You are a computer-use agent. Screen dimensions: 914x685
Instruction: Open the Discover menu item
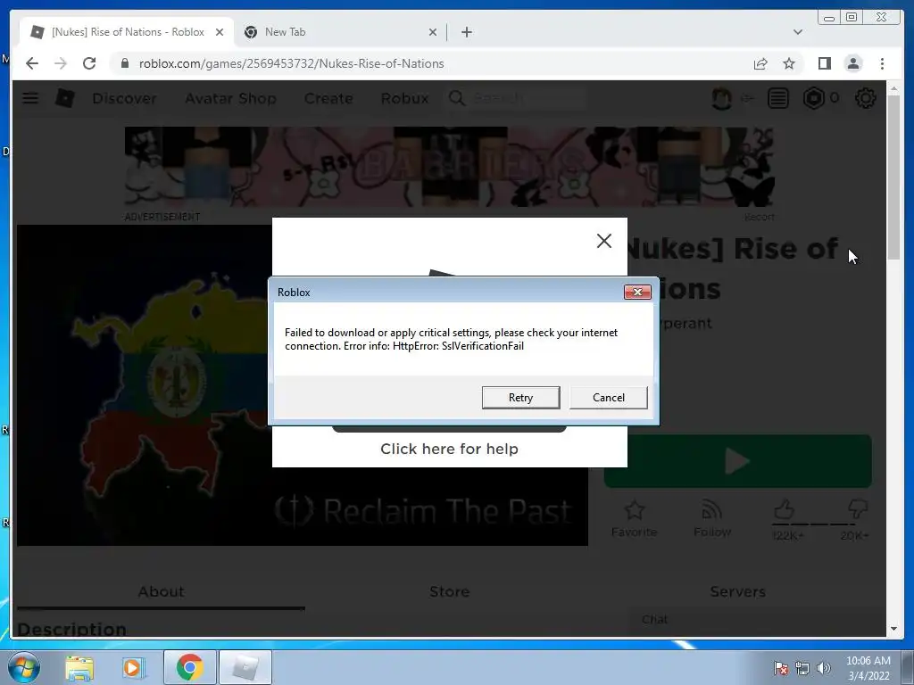[x=124, y=98]
